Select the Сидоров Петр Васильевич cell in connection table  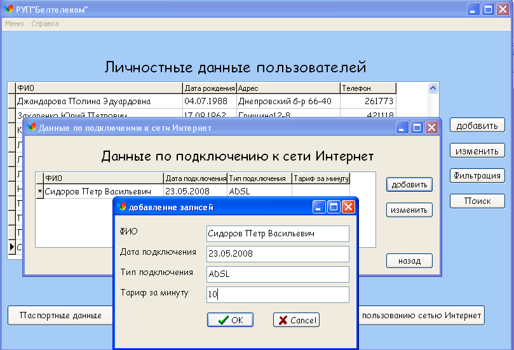click(x=104, y=191)
